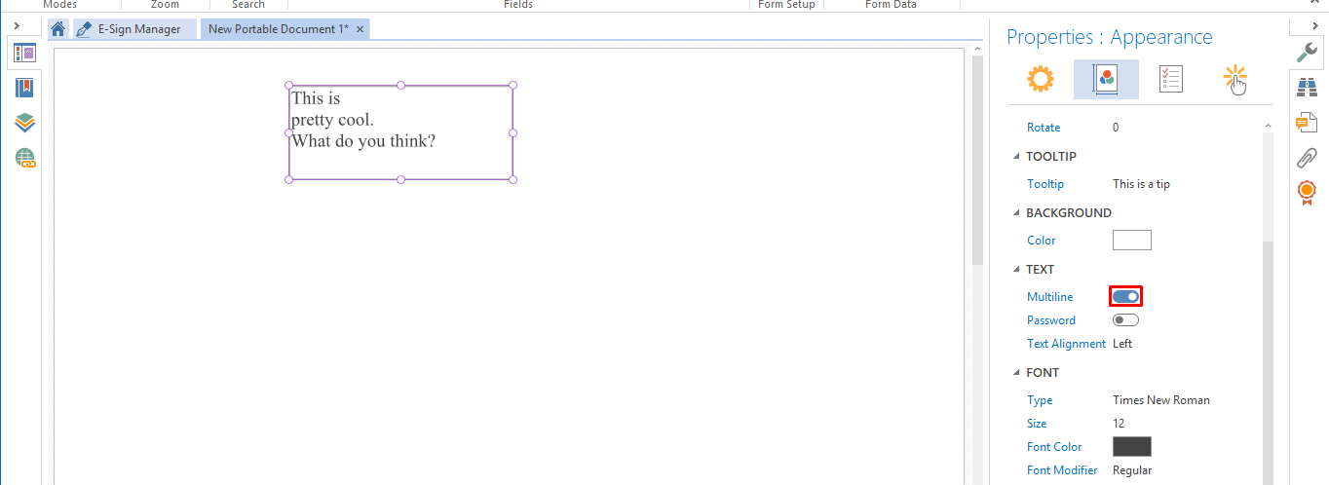Open the actions properties hand-click icon

click(x=1235, y=80)
